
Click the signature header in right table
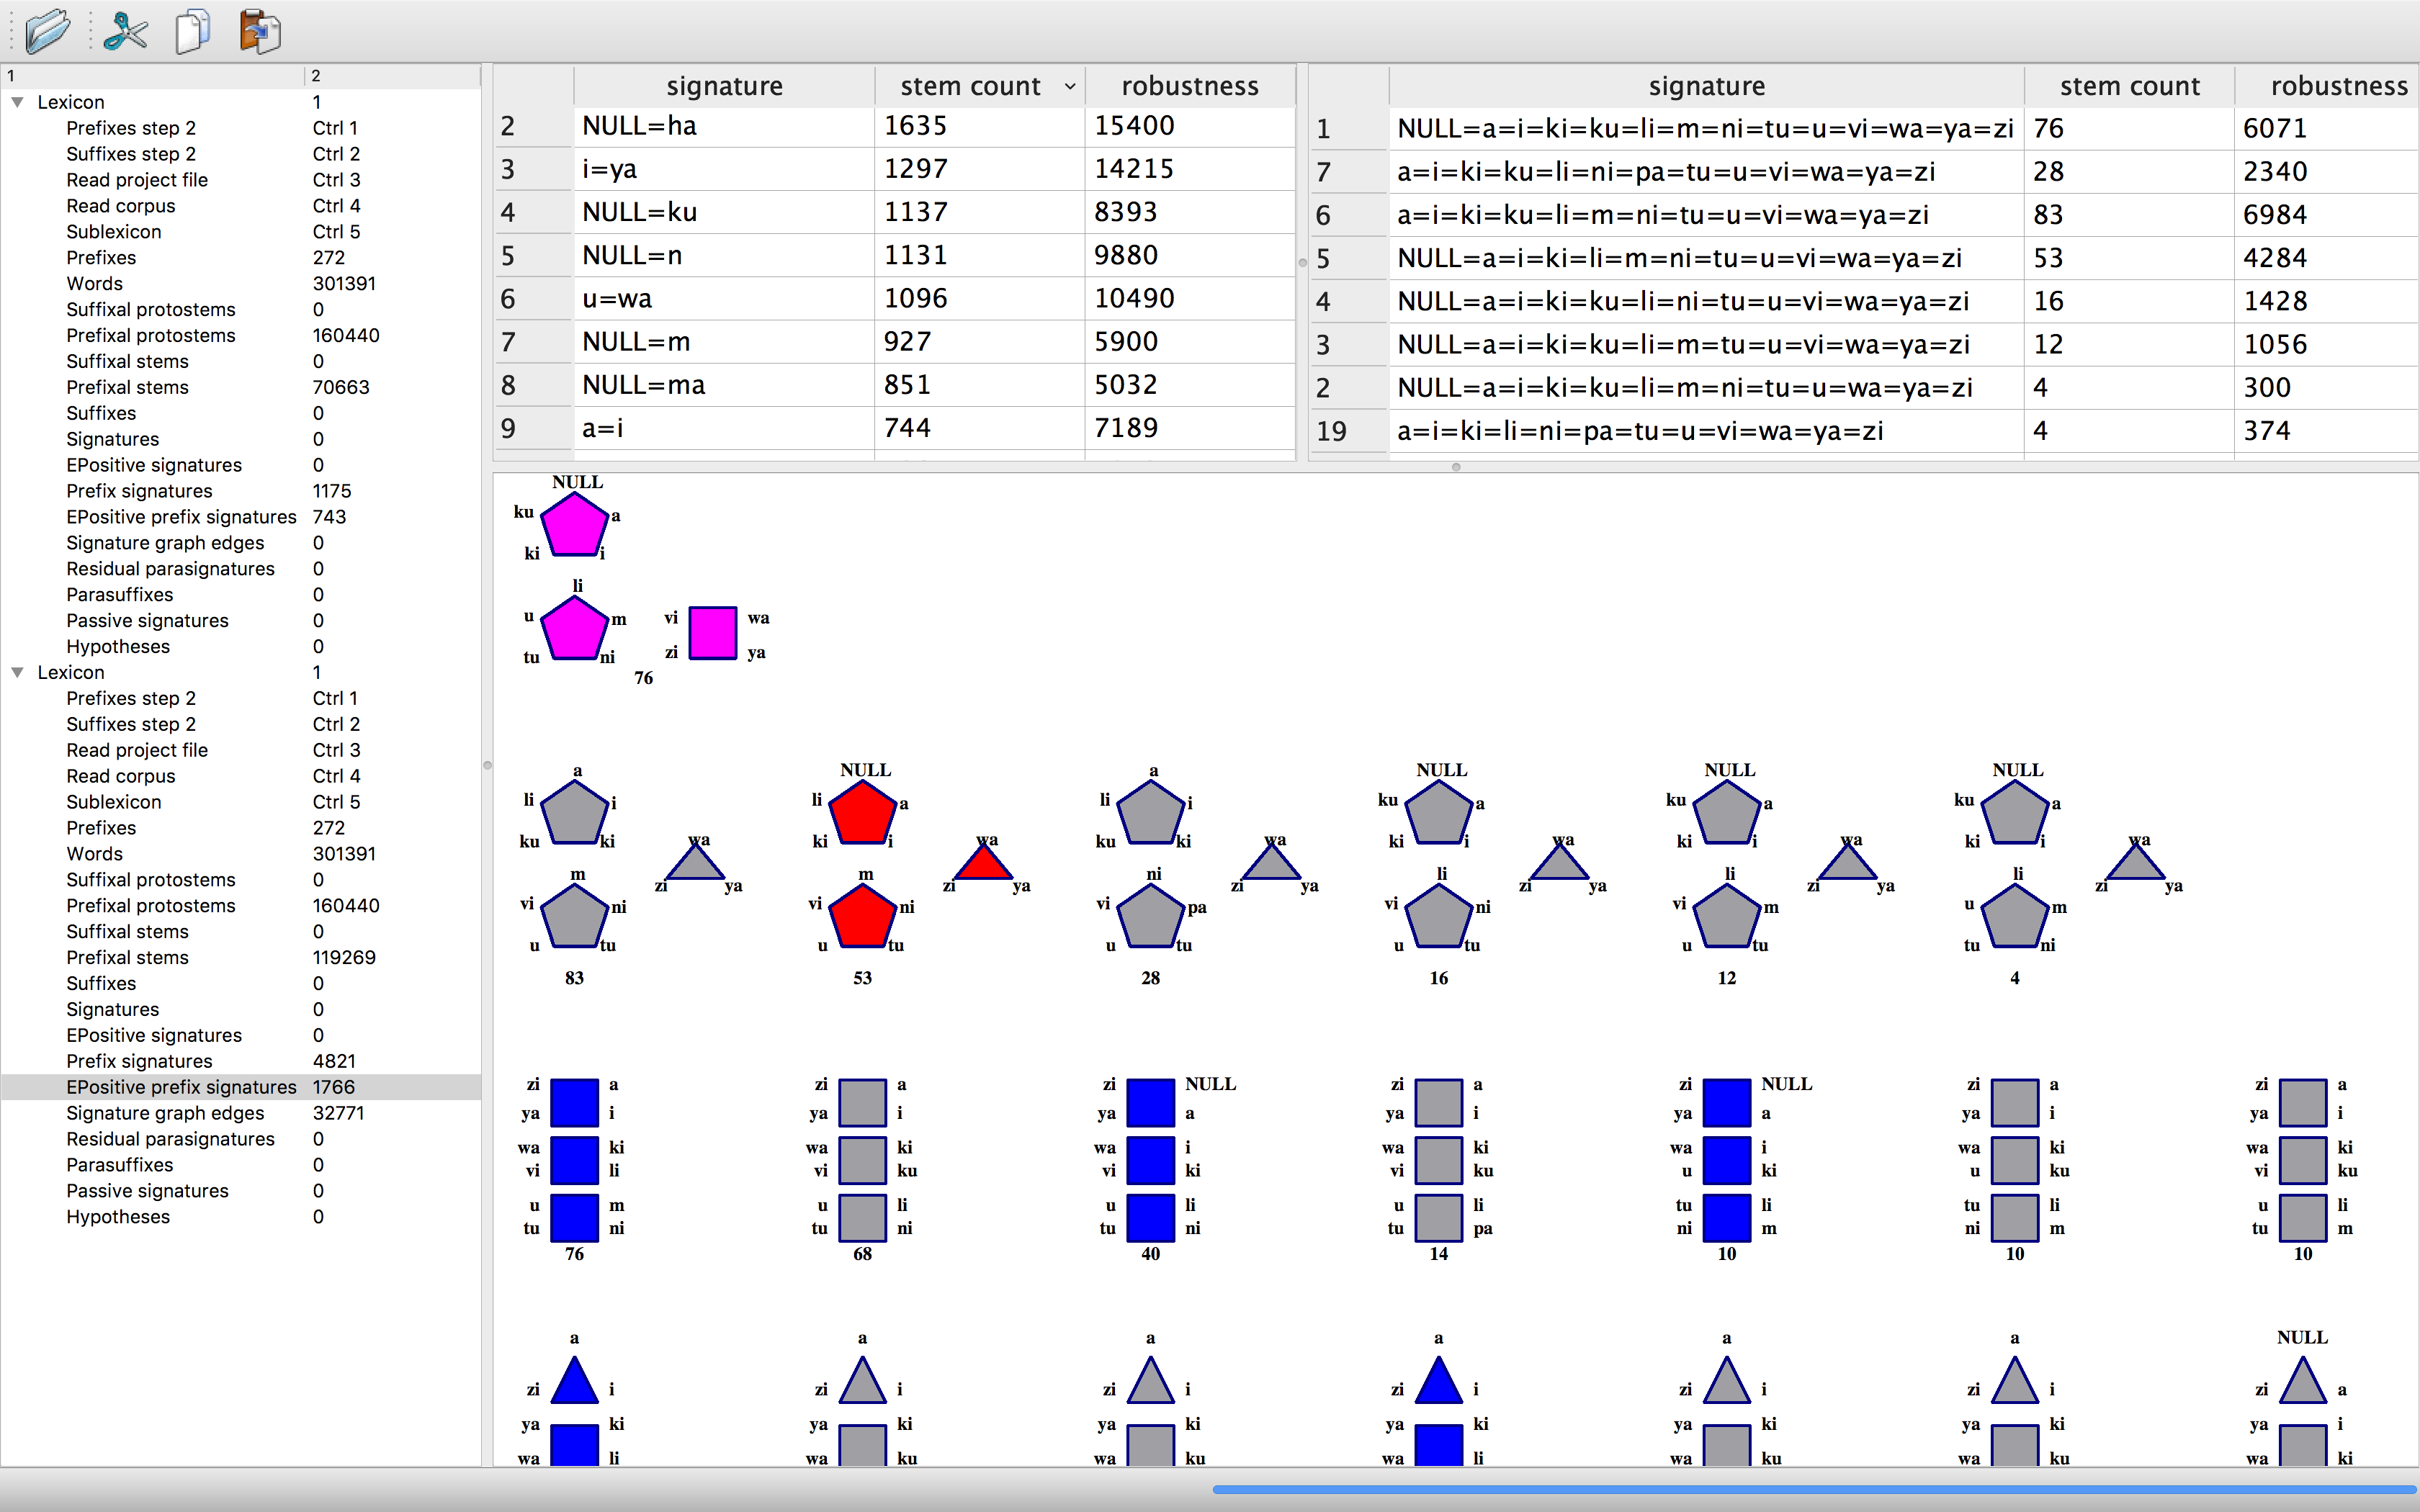click(1706, 87)
